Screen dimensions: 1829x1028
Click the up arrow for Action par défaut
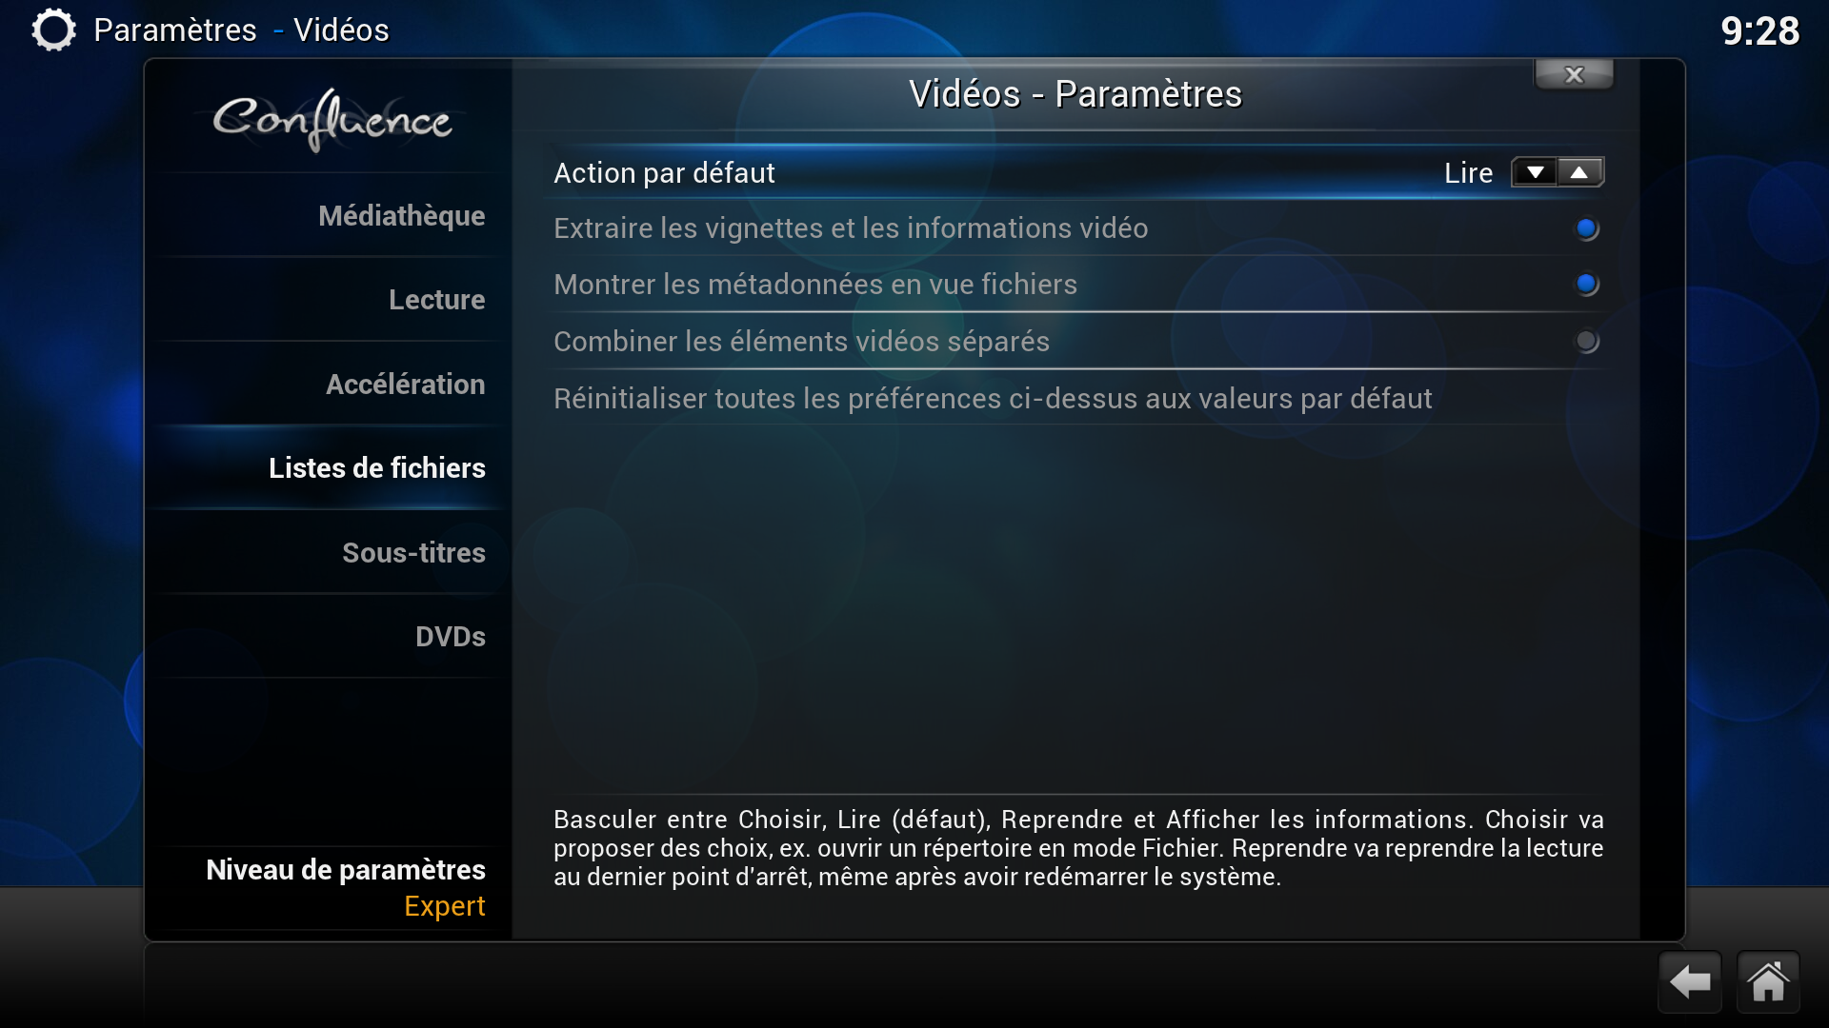(1579, 172)
